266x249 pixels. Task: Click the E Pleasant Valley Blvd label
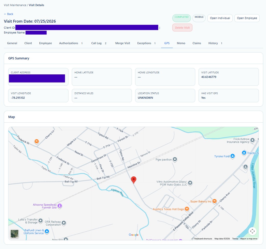pyautogui.click(x=183, y=221)
